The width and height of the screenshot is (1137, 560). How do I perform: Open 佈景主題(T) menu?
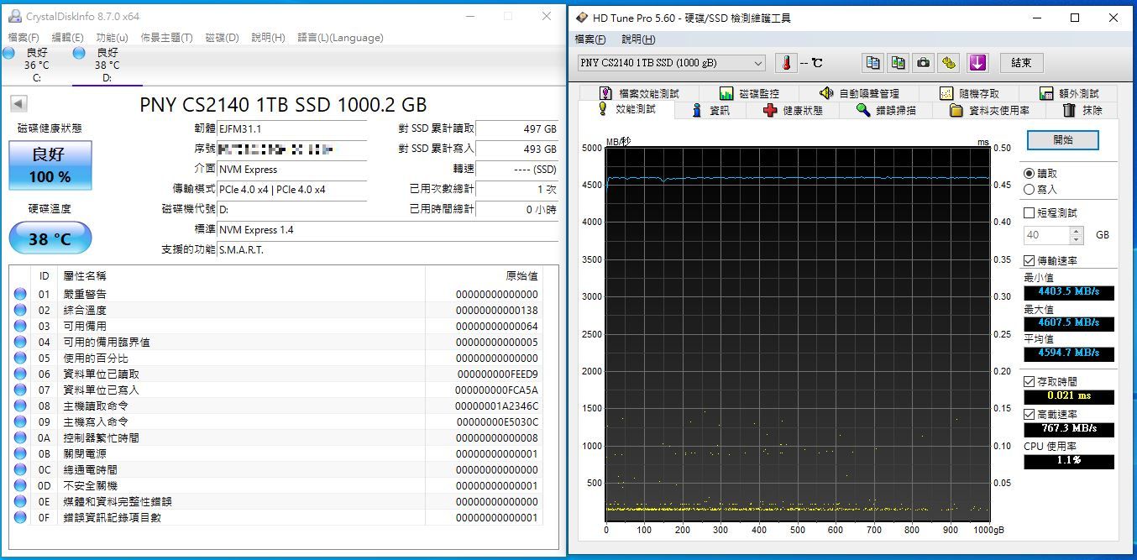click(166, 38)
